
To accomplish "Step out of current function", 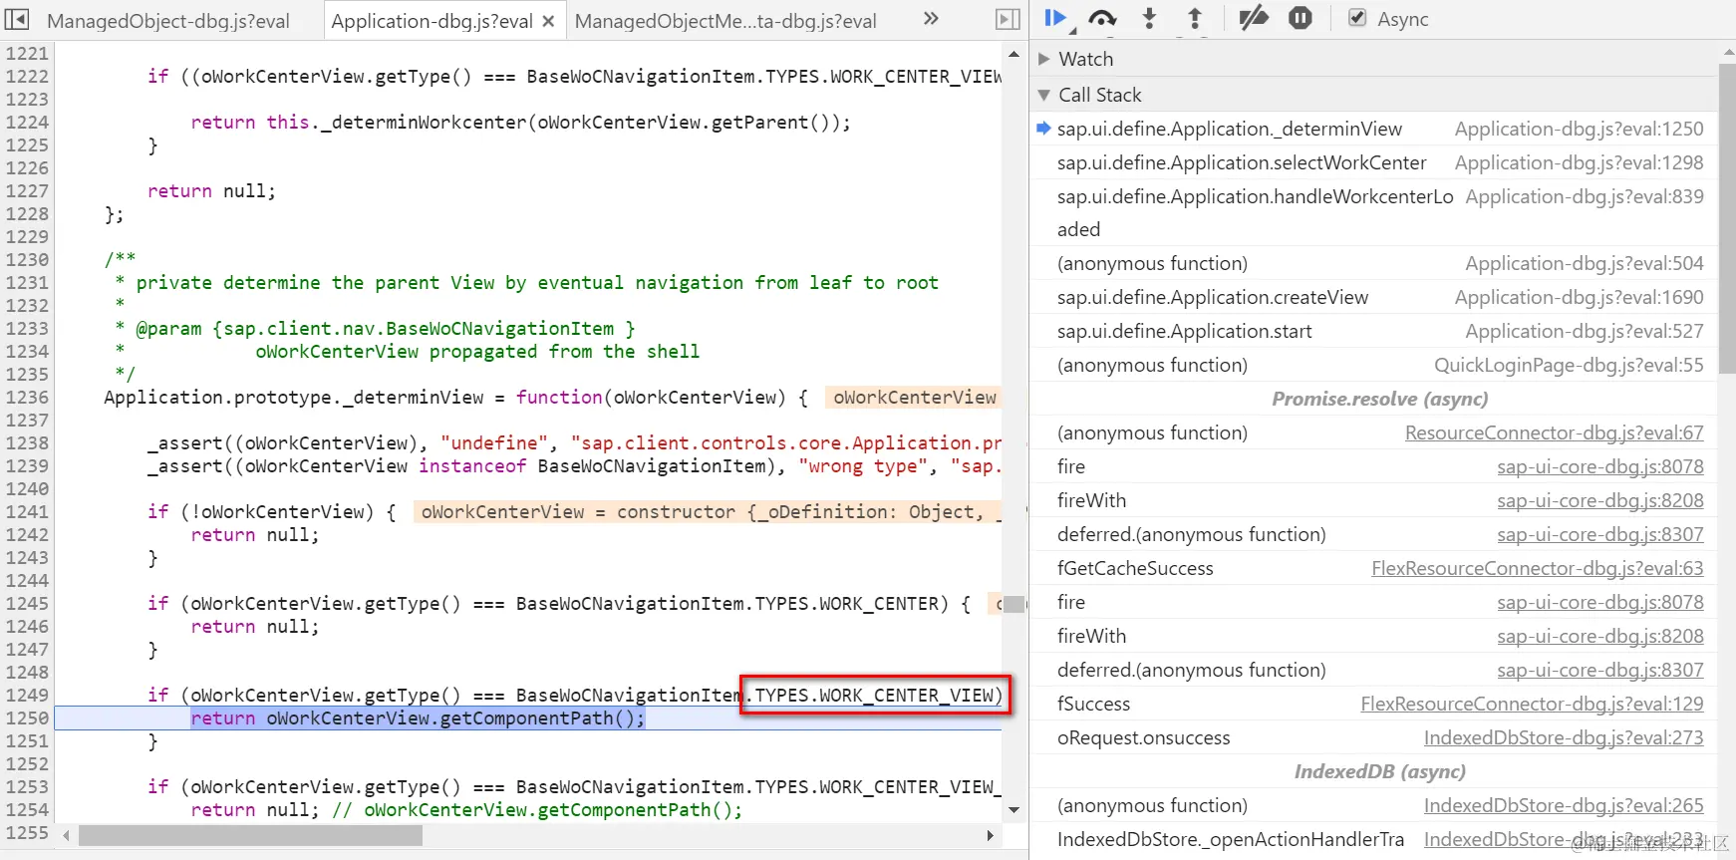I will (1195, 18).
